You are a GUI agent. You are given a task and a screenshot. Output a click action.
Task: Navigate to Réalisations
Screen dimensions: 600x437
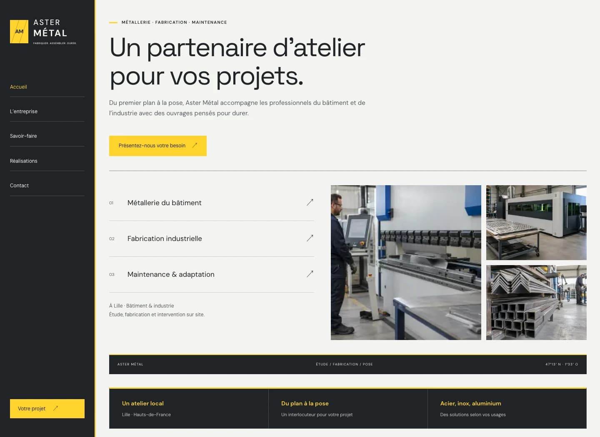[x=47, y=161]
